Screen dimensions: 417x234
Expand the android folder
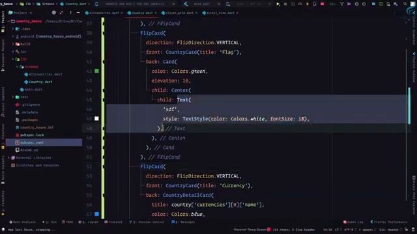(x=13, y=36)
